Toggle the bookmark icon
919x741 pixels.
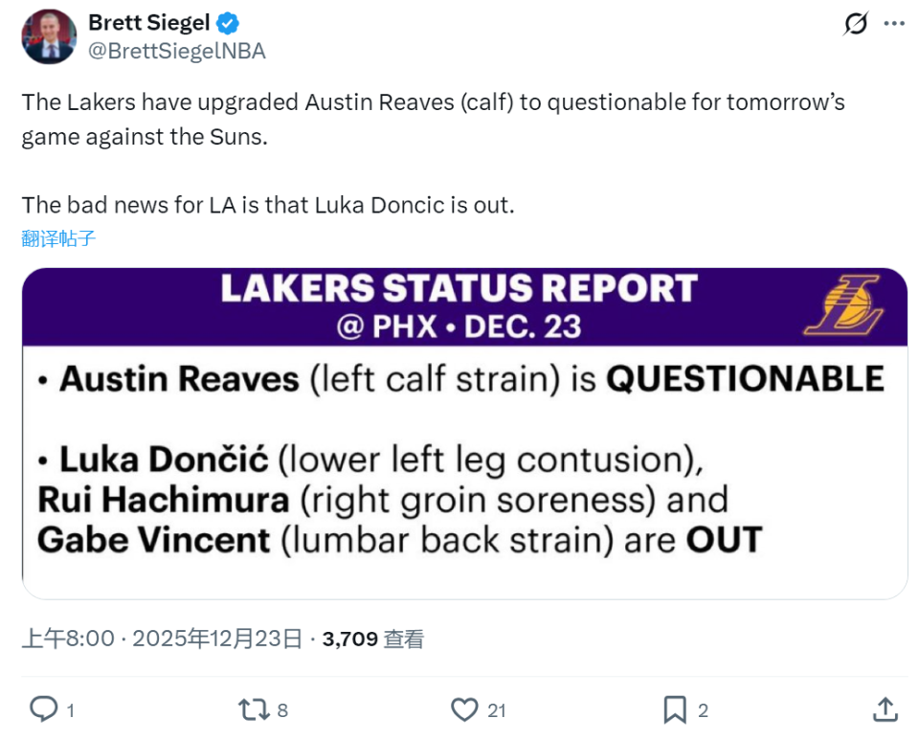(x=675, y=709)
